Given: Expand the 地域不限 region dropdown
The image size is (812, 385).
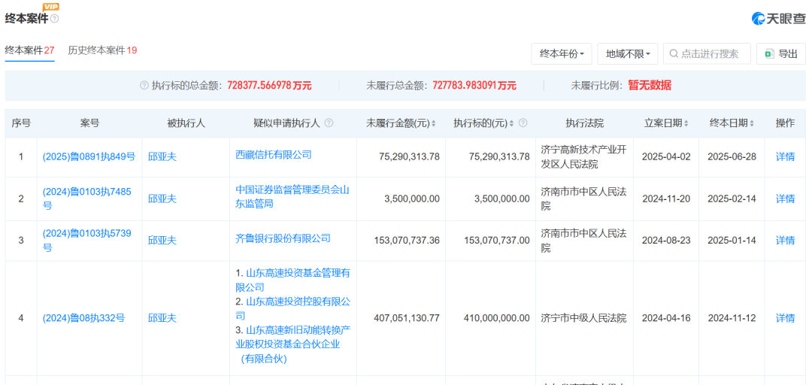Looking at the screenshot, I should (628, 54).
